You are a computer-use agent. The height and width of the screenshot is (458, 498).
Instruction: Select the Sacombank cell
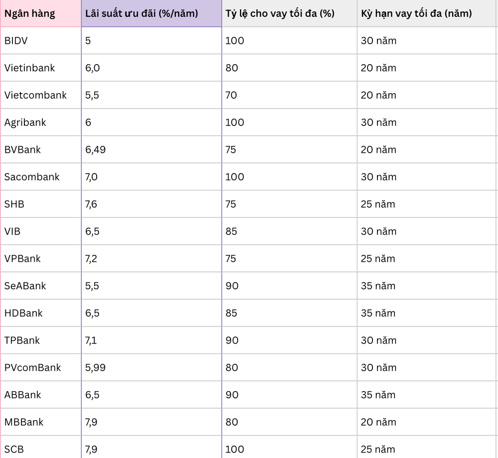point(32,177)
